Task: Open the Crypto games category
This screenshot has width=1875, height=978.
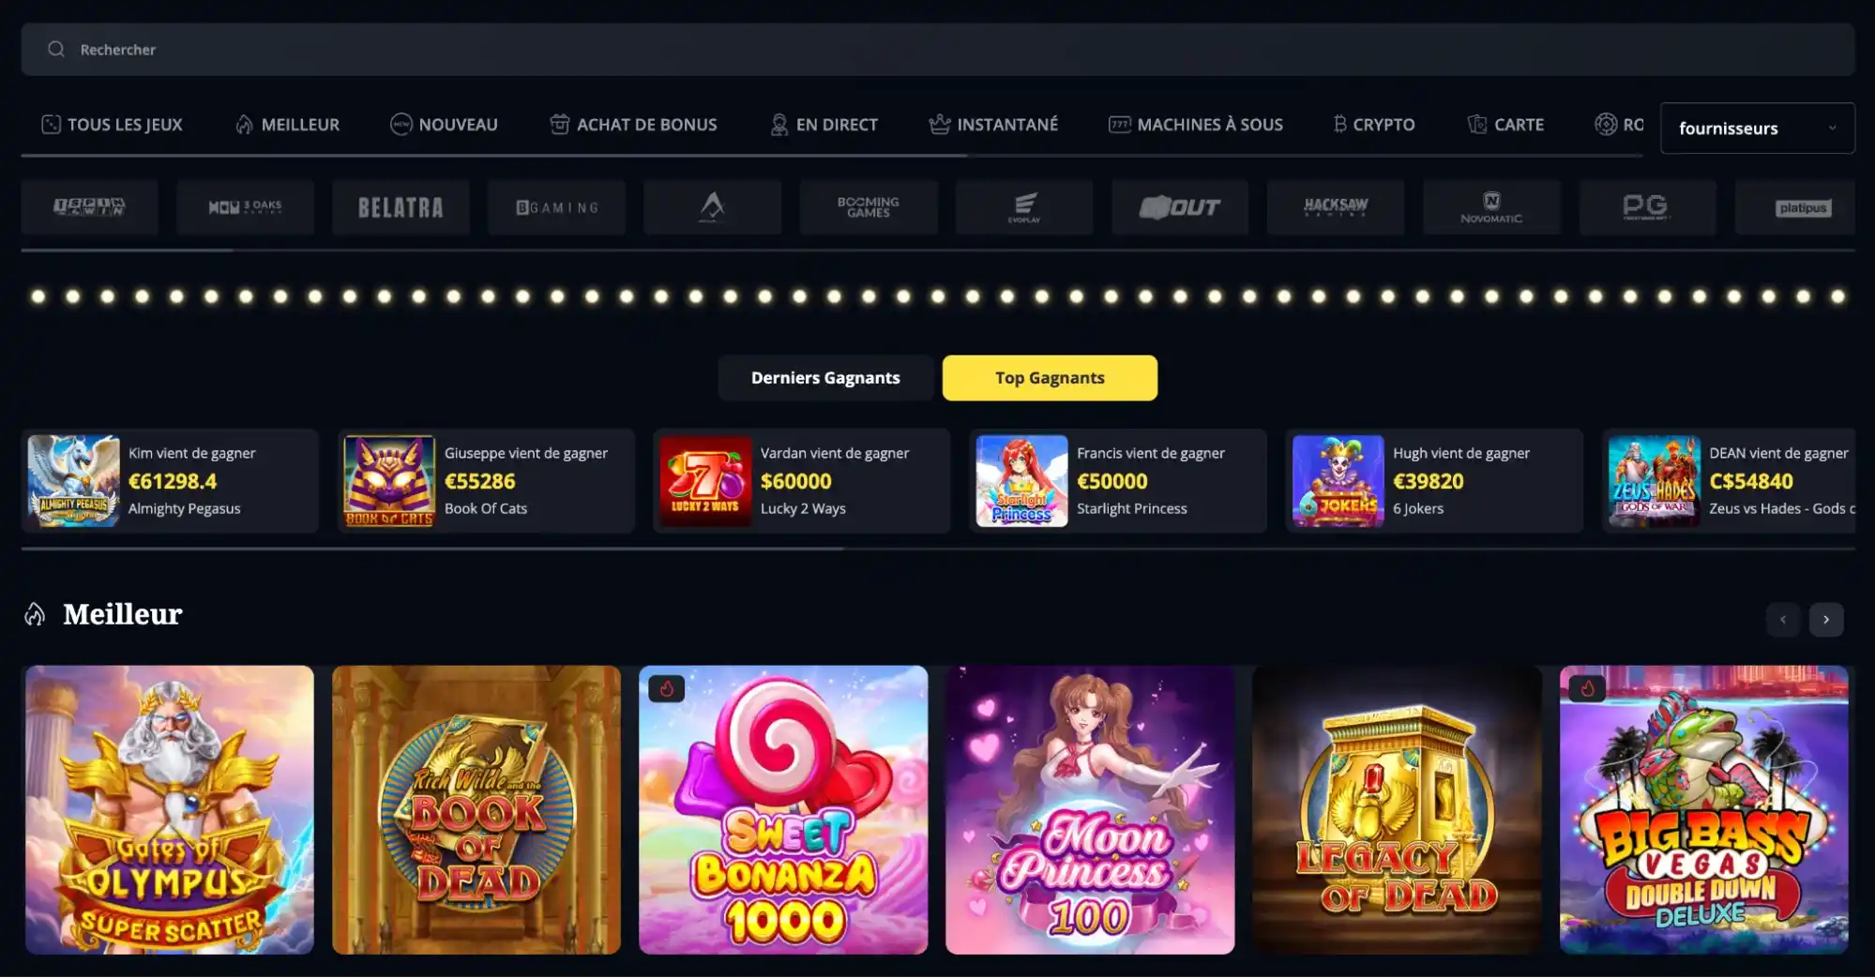Action: 1373,125
